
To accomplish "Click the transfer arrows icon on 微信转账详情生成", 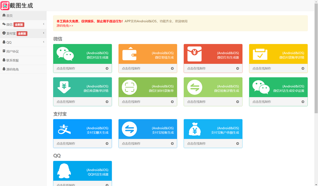I will pyautogui.click(x=195, y=87).
